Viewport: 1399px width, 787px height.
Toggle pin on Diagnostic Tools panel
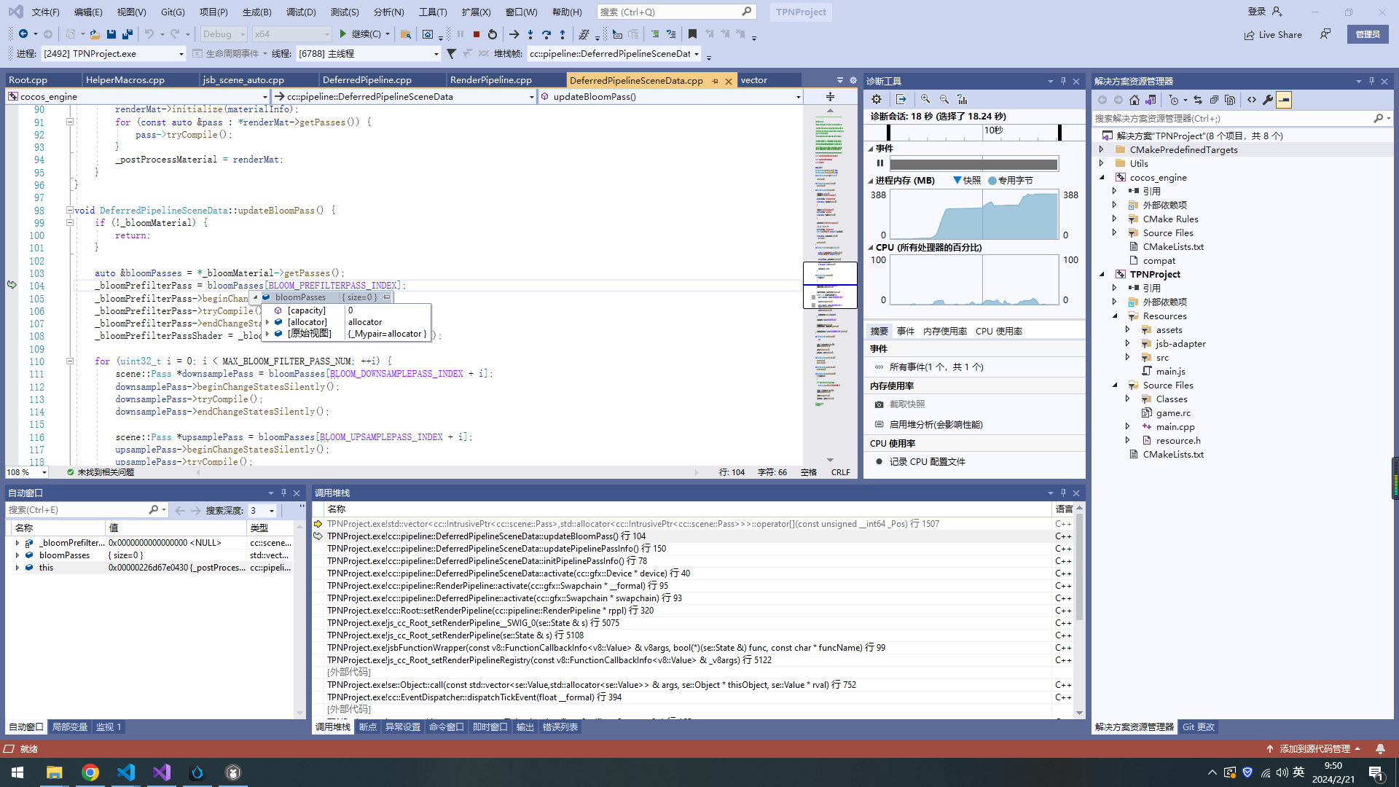[x=1063, y=82]
